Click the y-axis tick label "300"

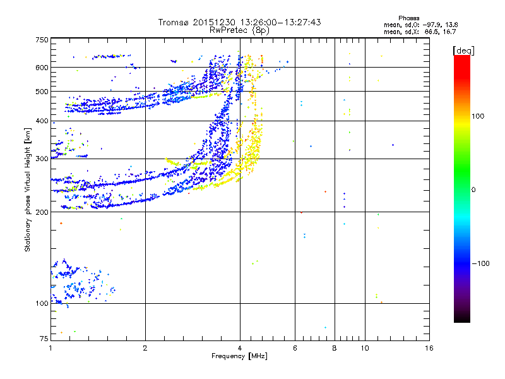pos(42,159)
